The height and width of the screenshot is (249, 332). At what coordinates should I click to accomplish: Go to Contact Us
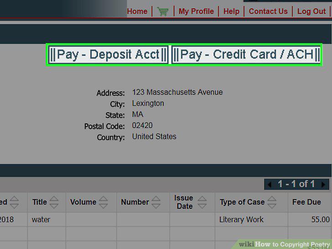coord(268,11)
